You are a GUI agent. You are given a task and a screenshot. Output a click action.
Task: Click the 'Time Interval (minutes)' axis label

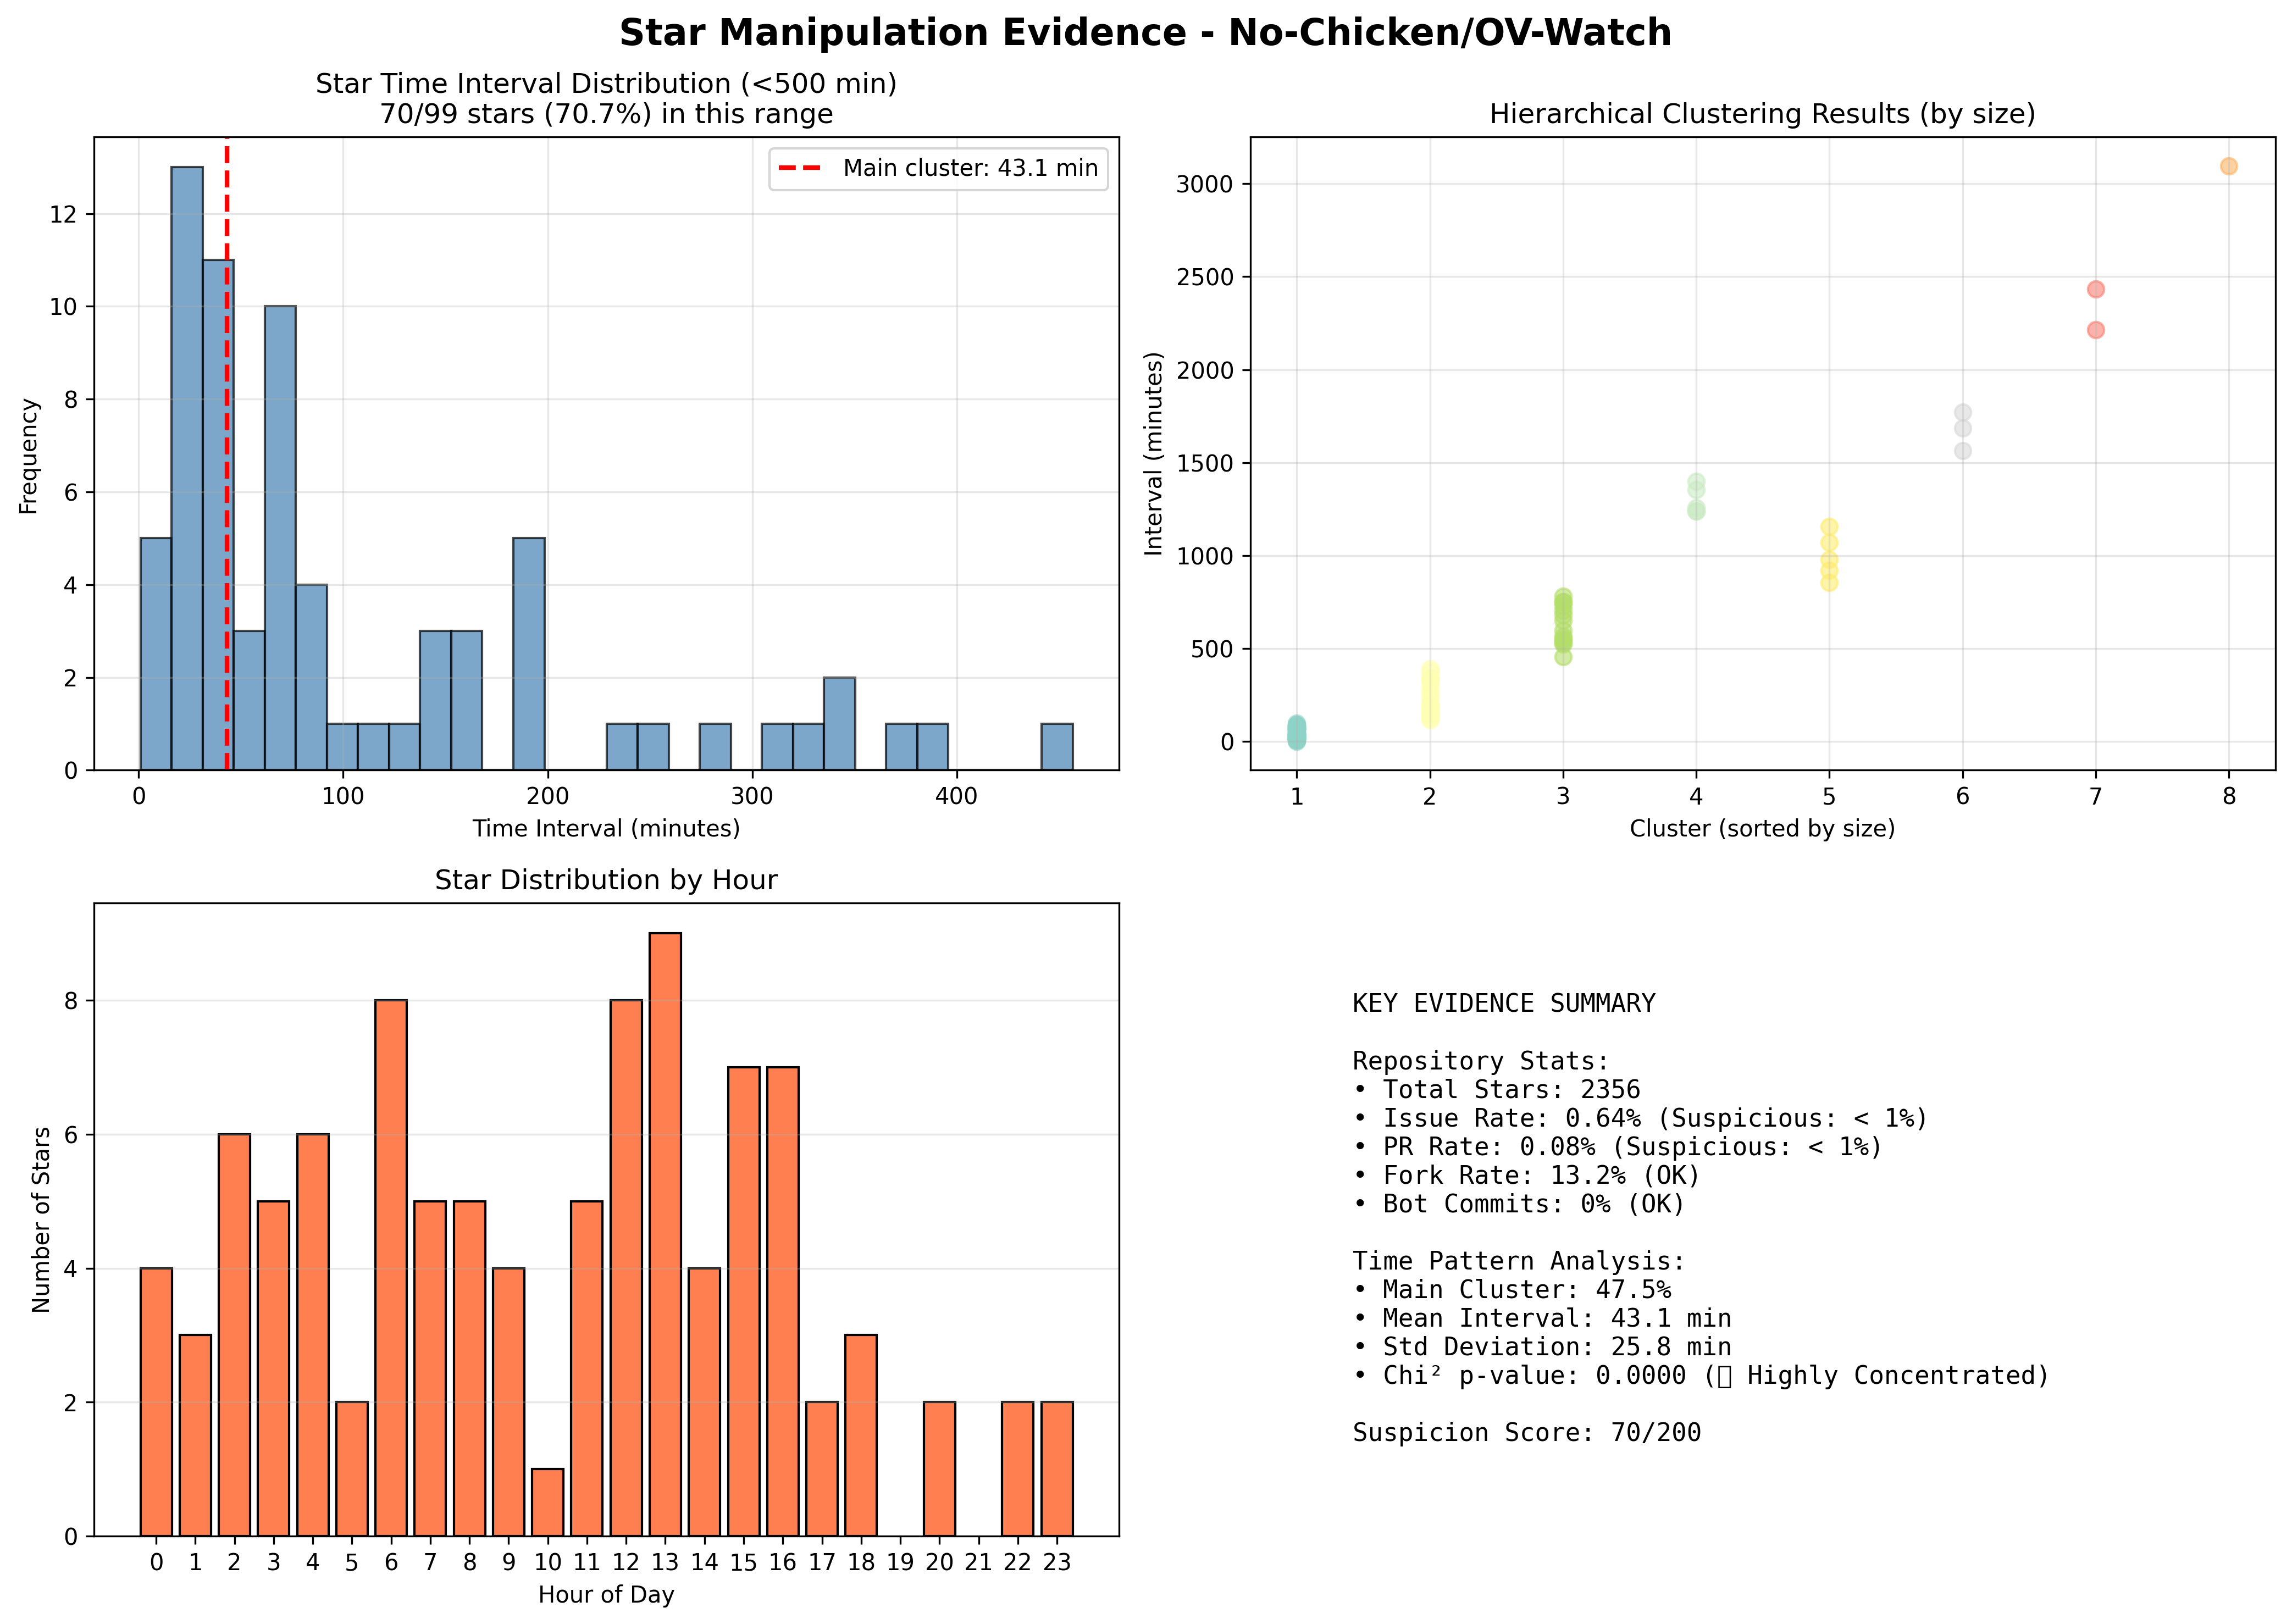click(606, 829)
